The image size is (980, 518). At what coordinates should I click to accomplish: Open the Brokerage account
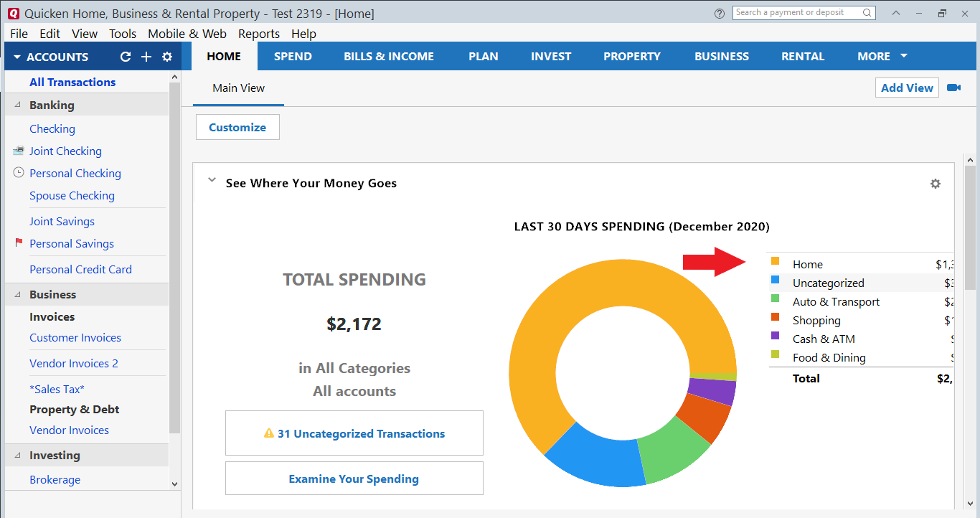55,480
